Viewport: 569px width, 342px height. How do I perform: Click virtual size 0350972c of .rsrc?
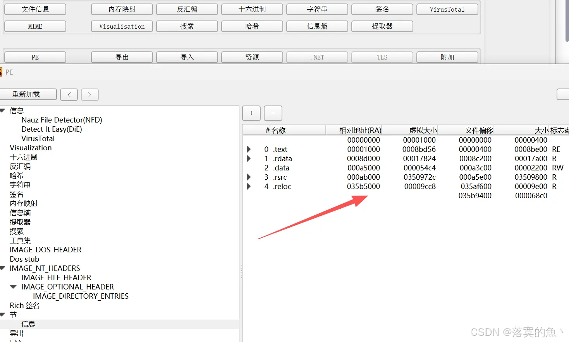click(419, 177)
